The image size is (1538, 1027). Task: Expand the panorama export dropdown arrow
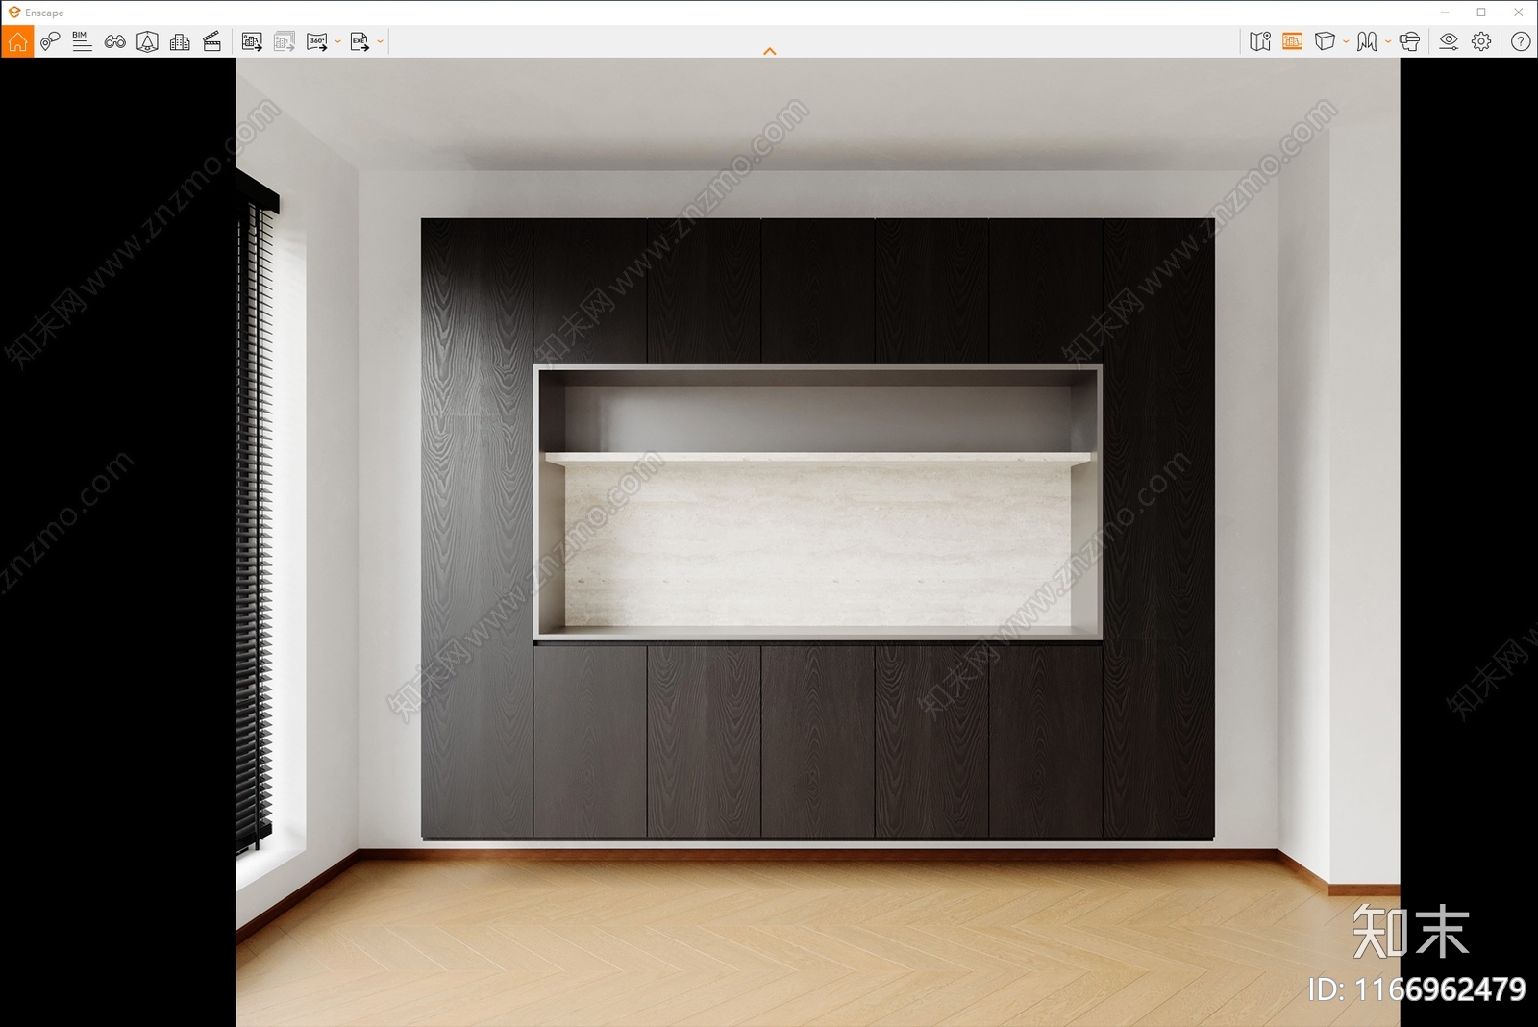coord(338,41)
